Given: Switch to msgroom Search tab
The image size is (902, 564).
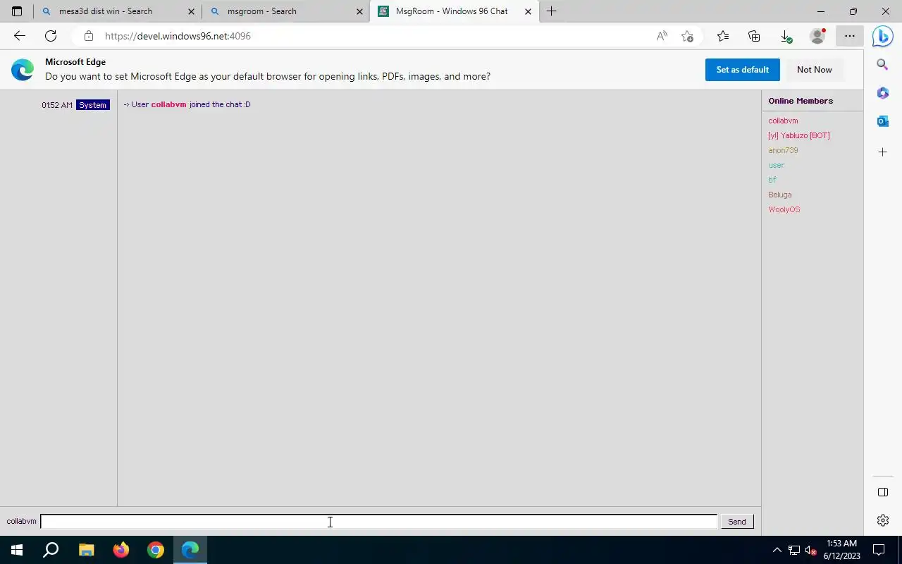Looking at the screenshot, I should [286, 11].
